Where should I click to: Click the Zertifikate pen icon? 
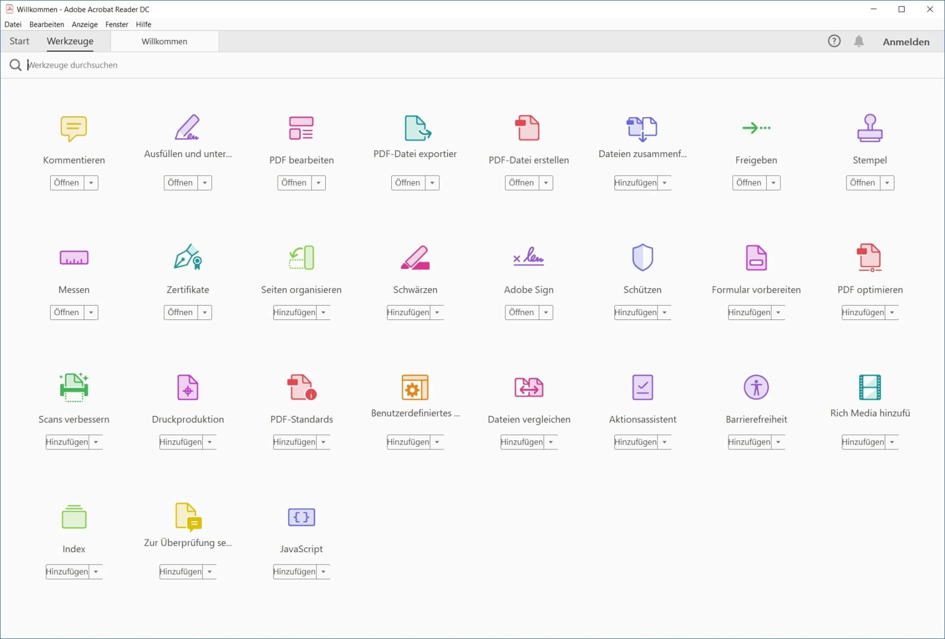(x=187, y=257)
